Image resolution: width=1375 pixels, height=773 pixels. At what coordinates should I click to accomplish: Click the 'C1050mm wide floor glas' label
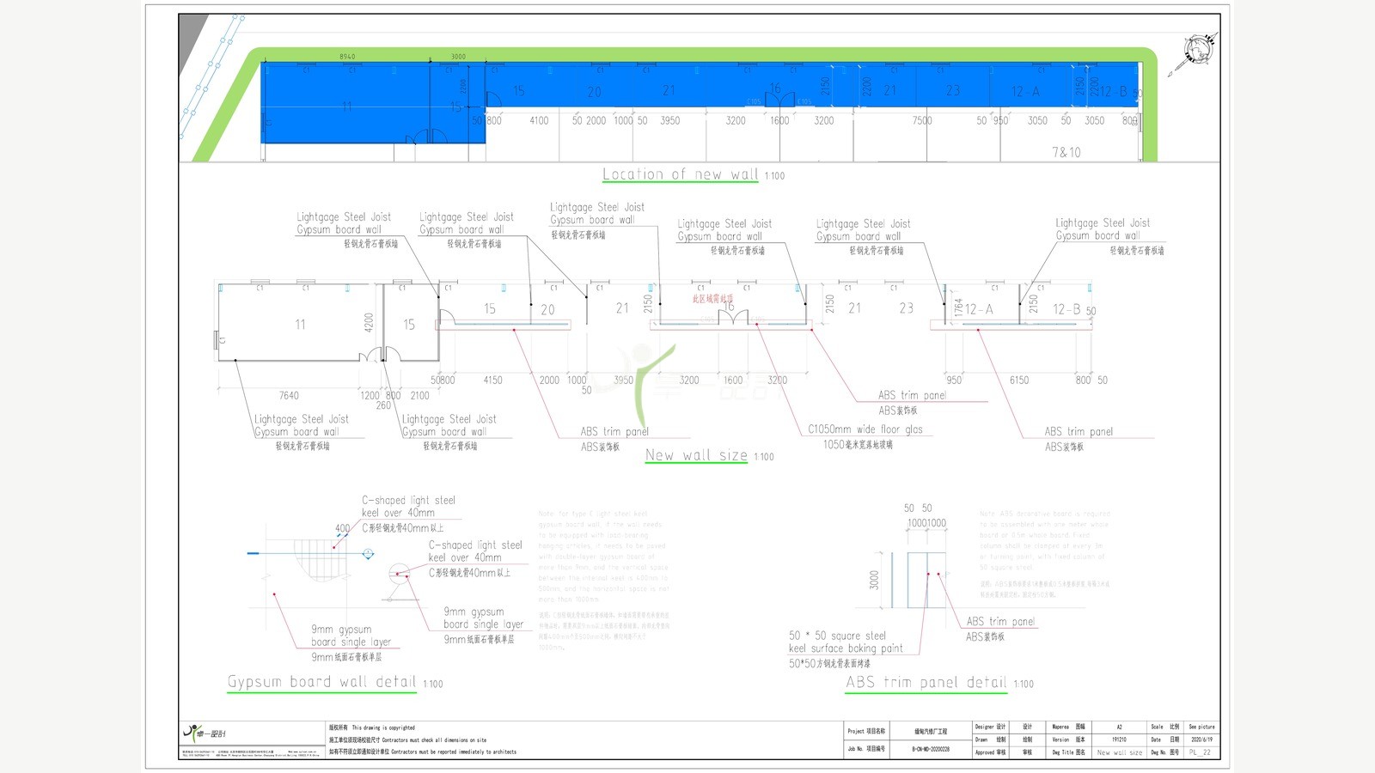coord(865,429)
